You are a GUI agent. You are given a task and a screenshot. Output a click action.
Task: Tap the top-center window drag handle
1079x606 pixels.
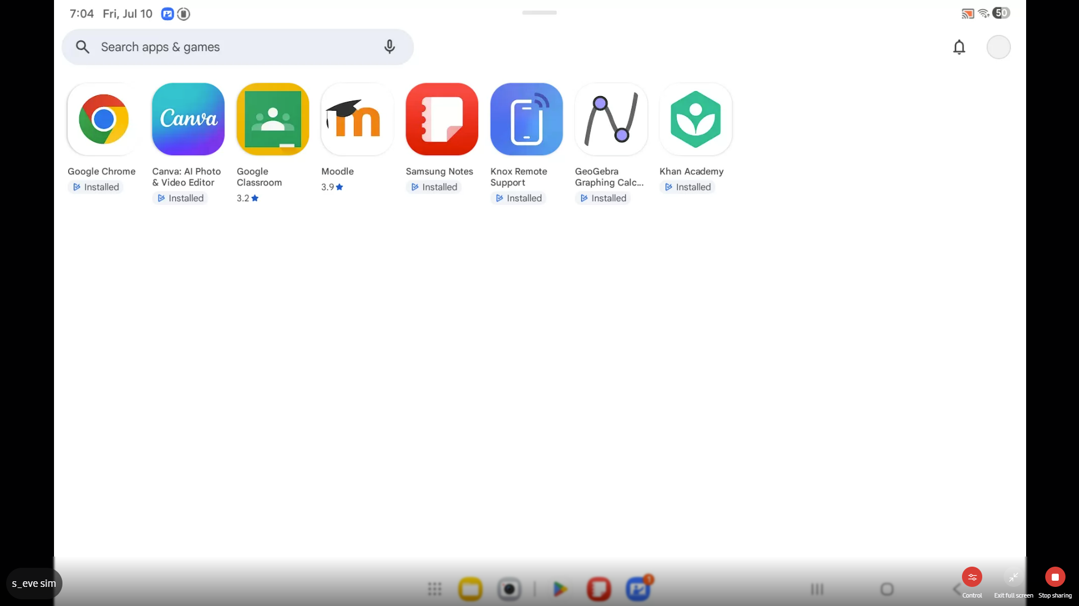539,12
